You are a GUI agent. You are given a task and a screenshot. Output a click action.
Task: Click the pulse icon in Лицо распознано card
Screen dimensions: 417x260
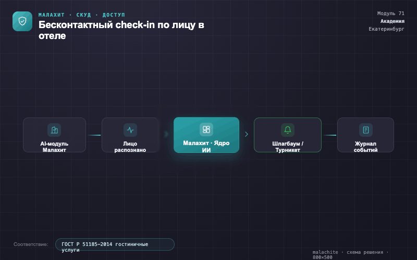(x=130, y=130)
